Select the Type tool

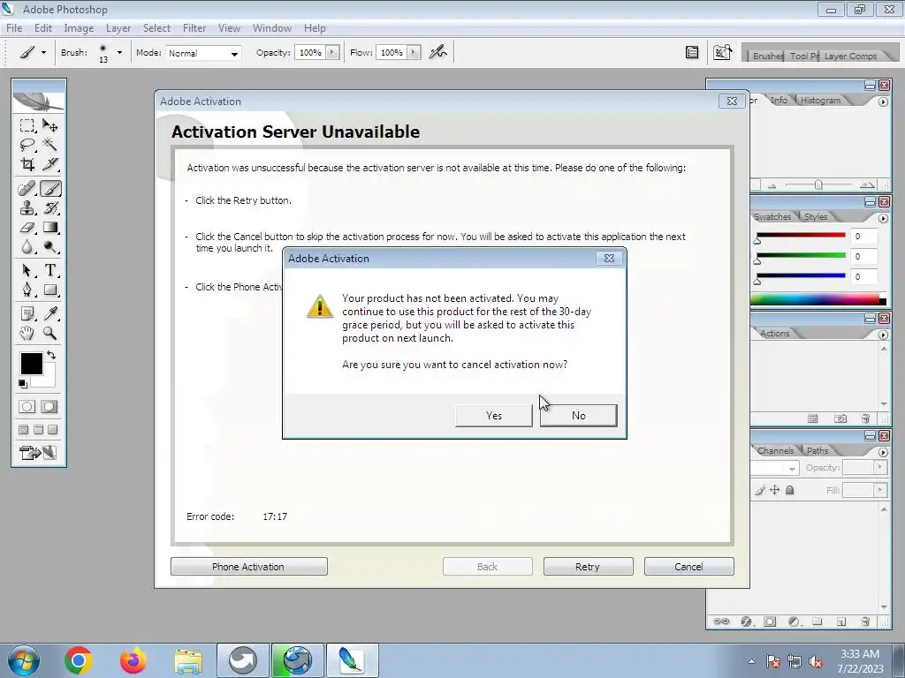pos(50,270)
